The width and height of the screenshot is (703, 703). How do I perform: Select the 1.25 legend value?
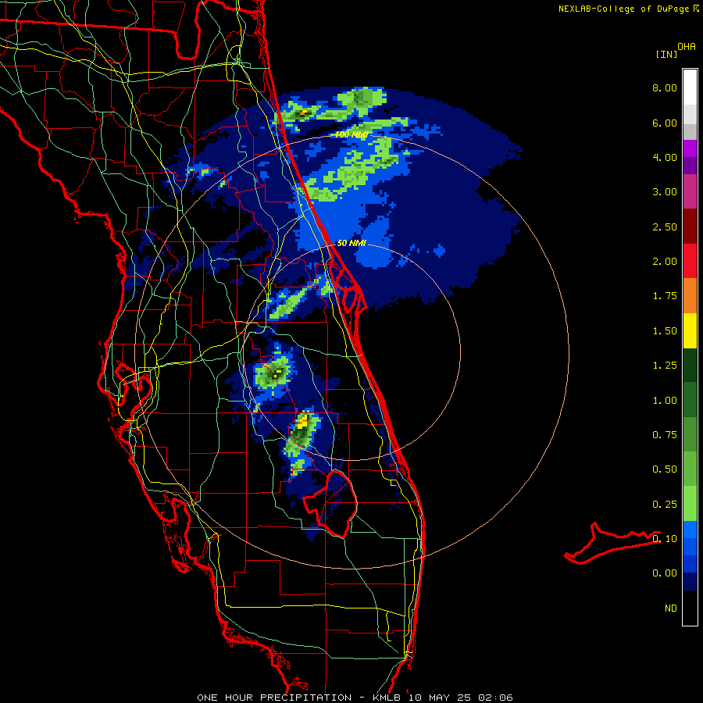[x=665, y=366]
